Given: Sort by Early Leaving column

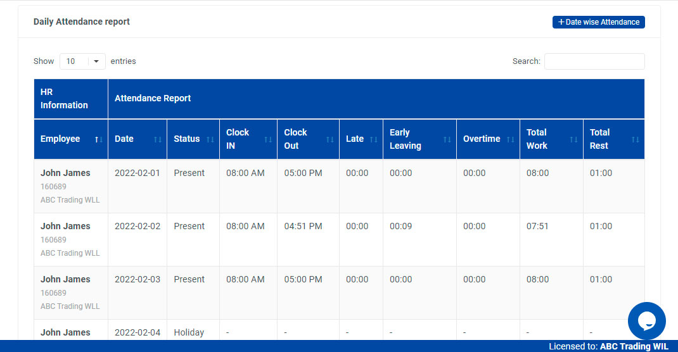Looking at the screenshot, I should click(447, 139).
